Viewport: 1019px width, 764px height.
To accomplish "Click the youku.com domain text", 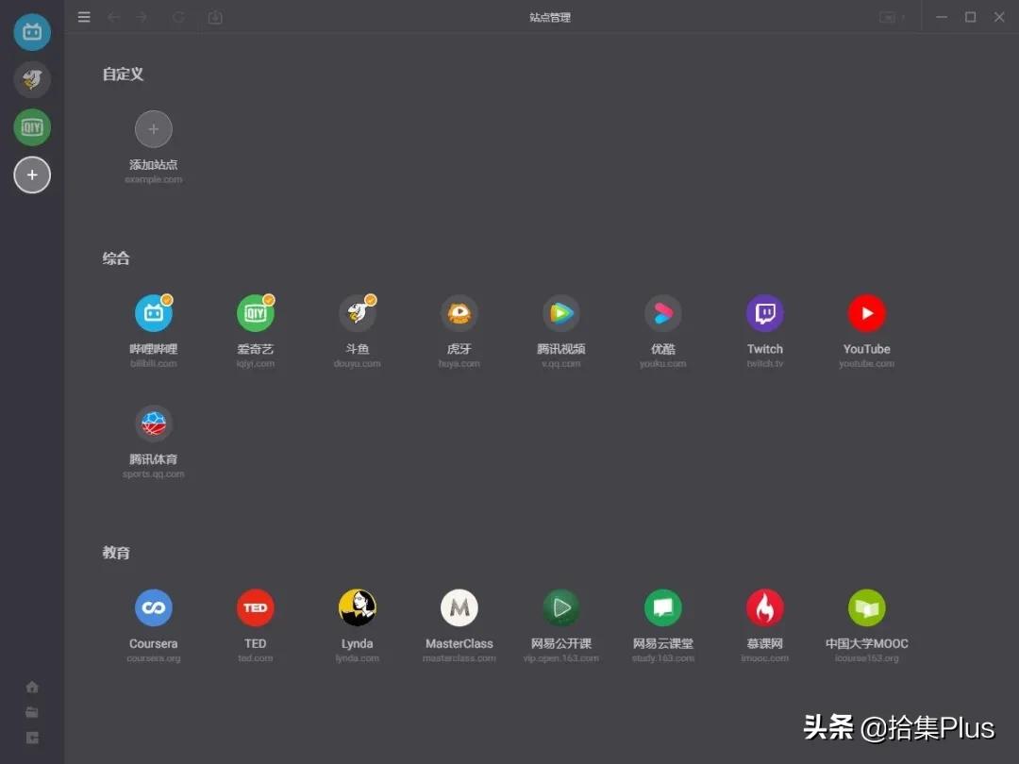I will [663, 364].
